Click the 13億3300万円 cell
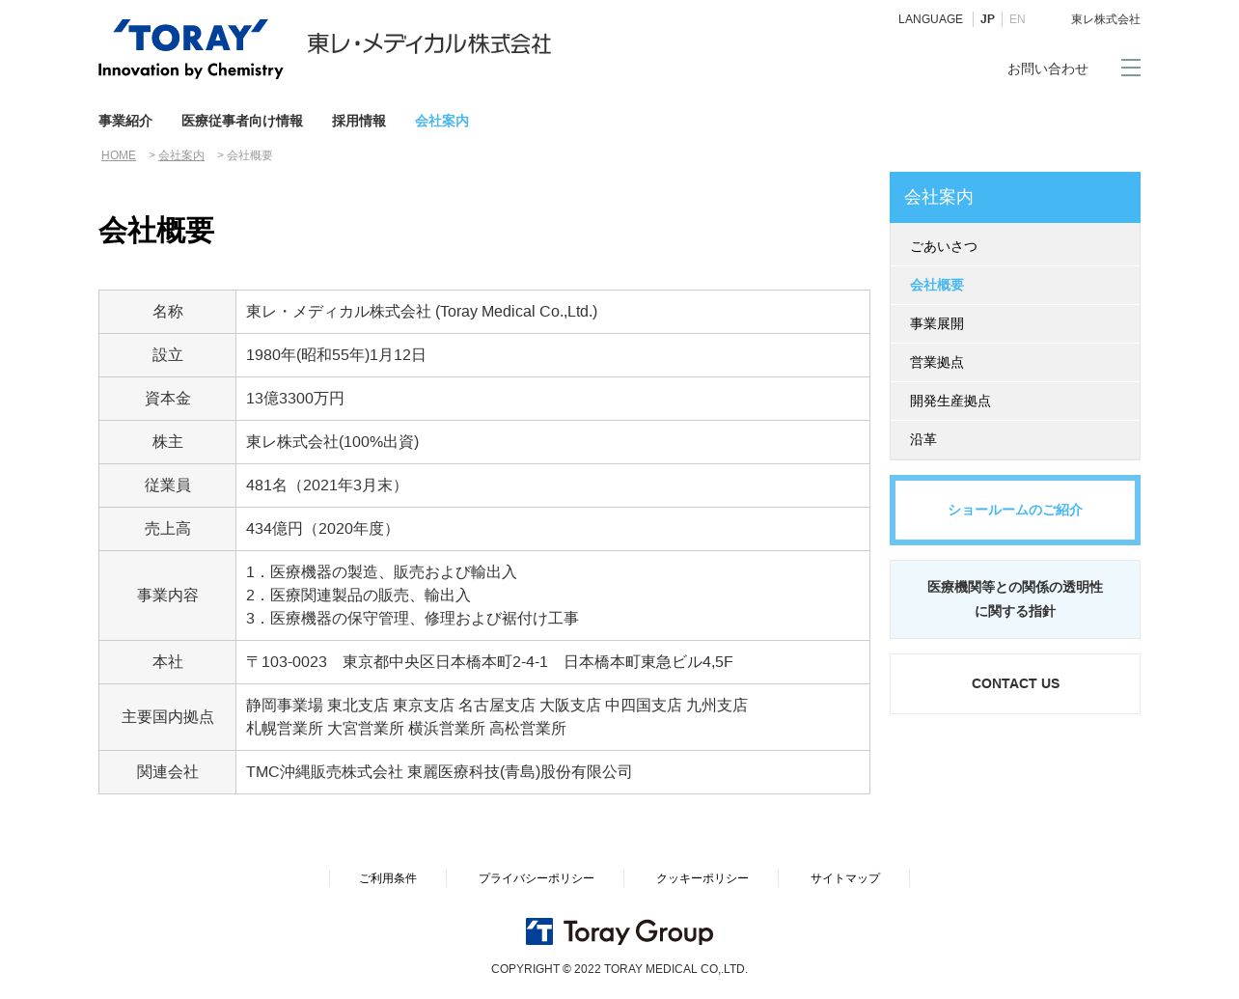This screenshot has width=1239, height=999. (x=553, y=399)
